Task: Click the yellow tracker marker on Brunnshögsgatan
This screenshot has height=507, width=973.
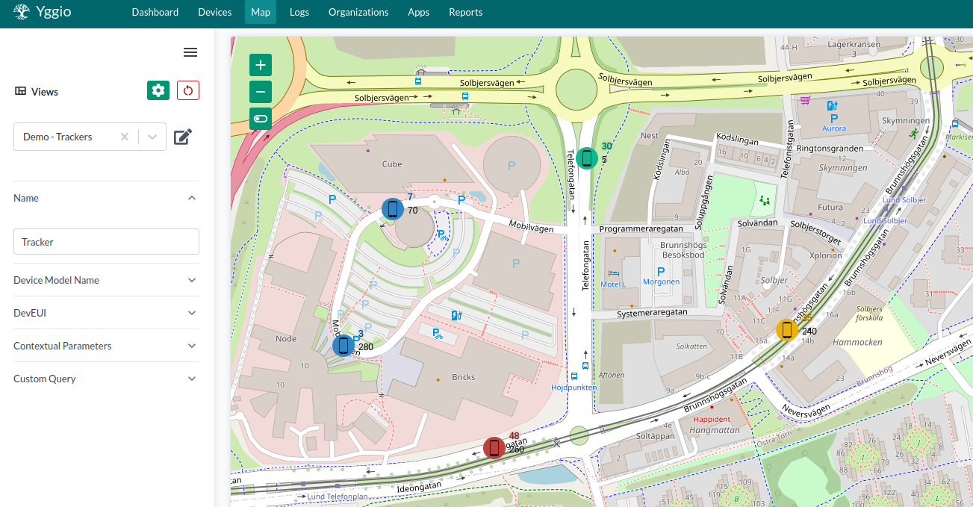Action: coord(786,329)
